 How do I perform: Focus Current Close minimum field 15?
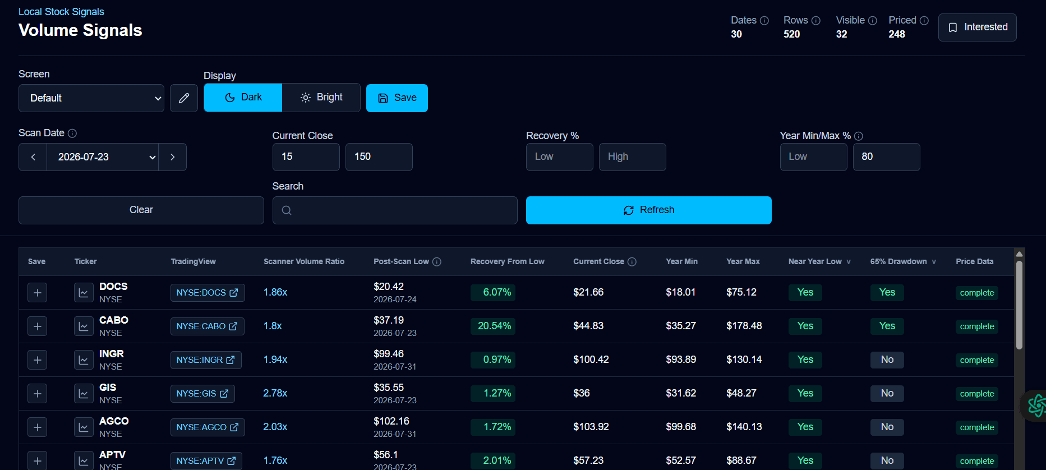306,157
